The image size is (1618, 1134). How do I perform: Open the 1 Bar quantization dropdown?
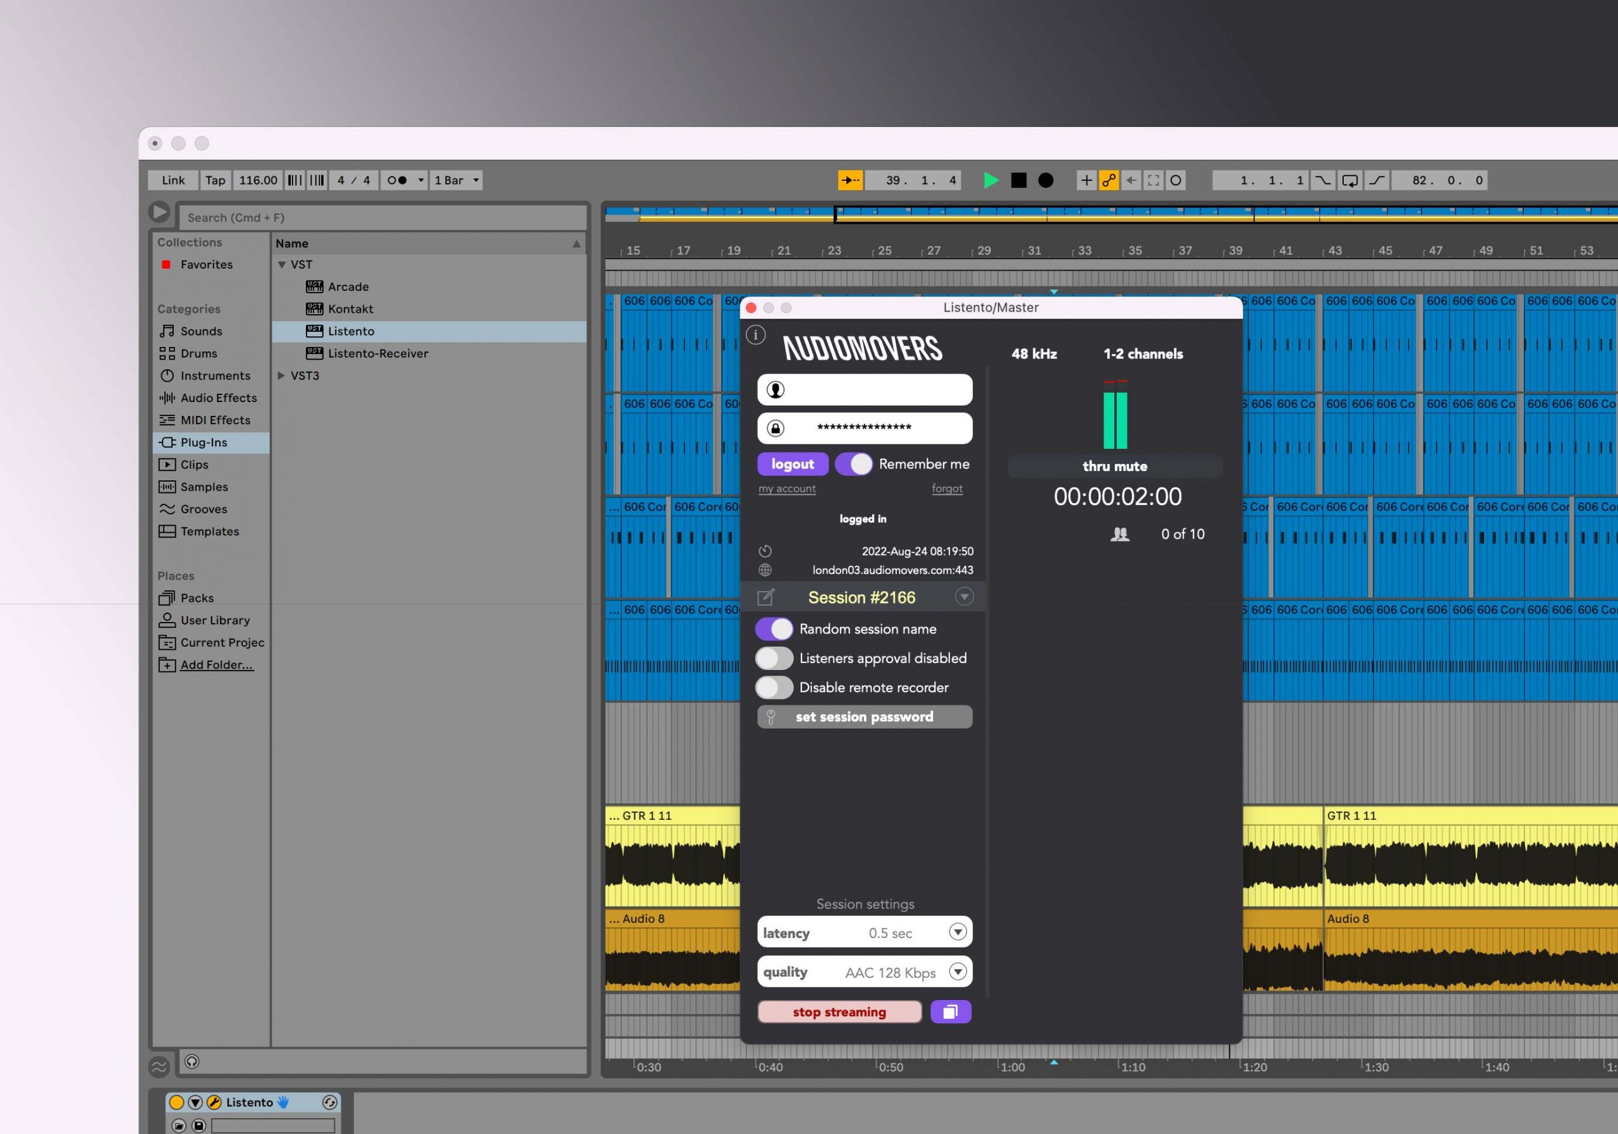click(x=457, y=180)
